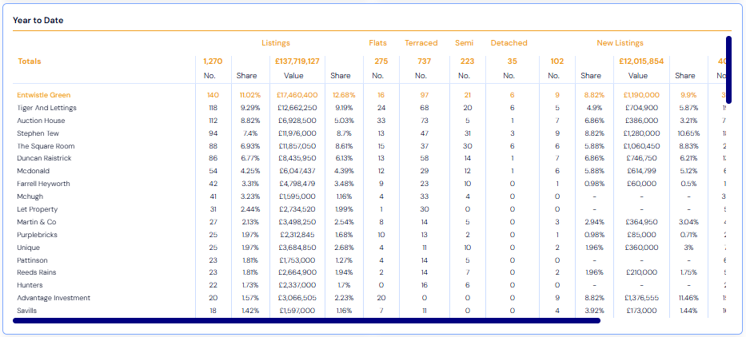
Task: Select Farrell Heyworth agent name
Action: [42, 184]
